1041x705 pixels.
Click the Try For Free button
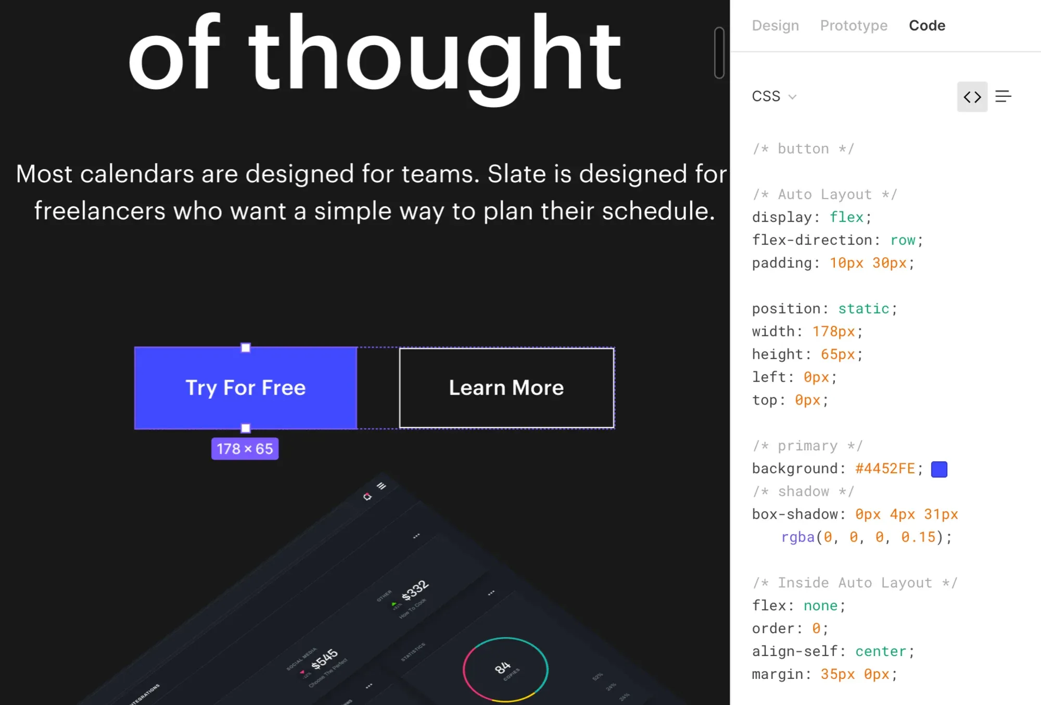point(245,387)
